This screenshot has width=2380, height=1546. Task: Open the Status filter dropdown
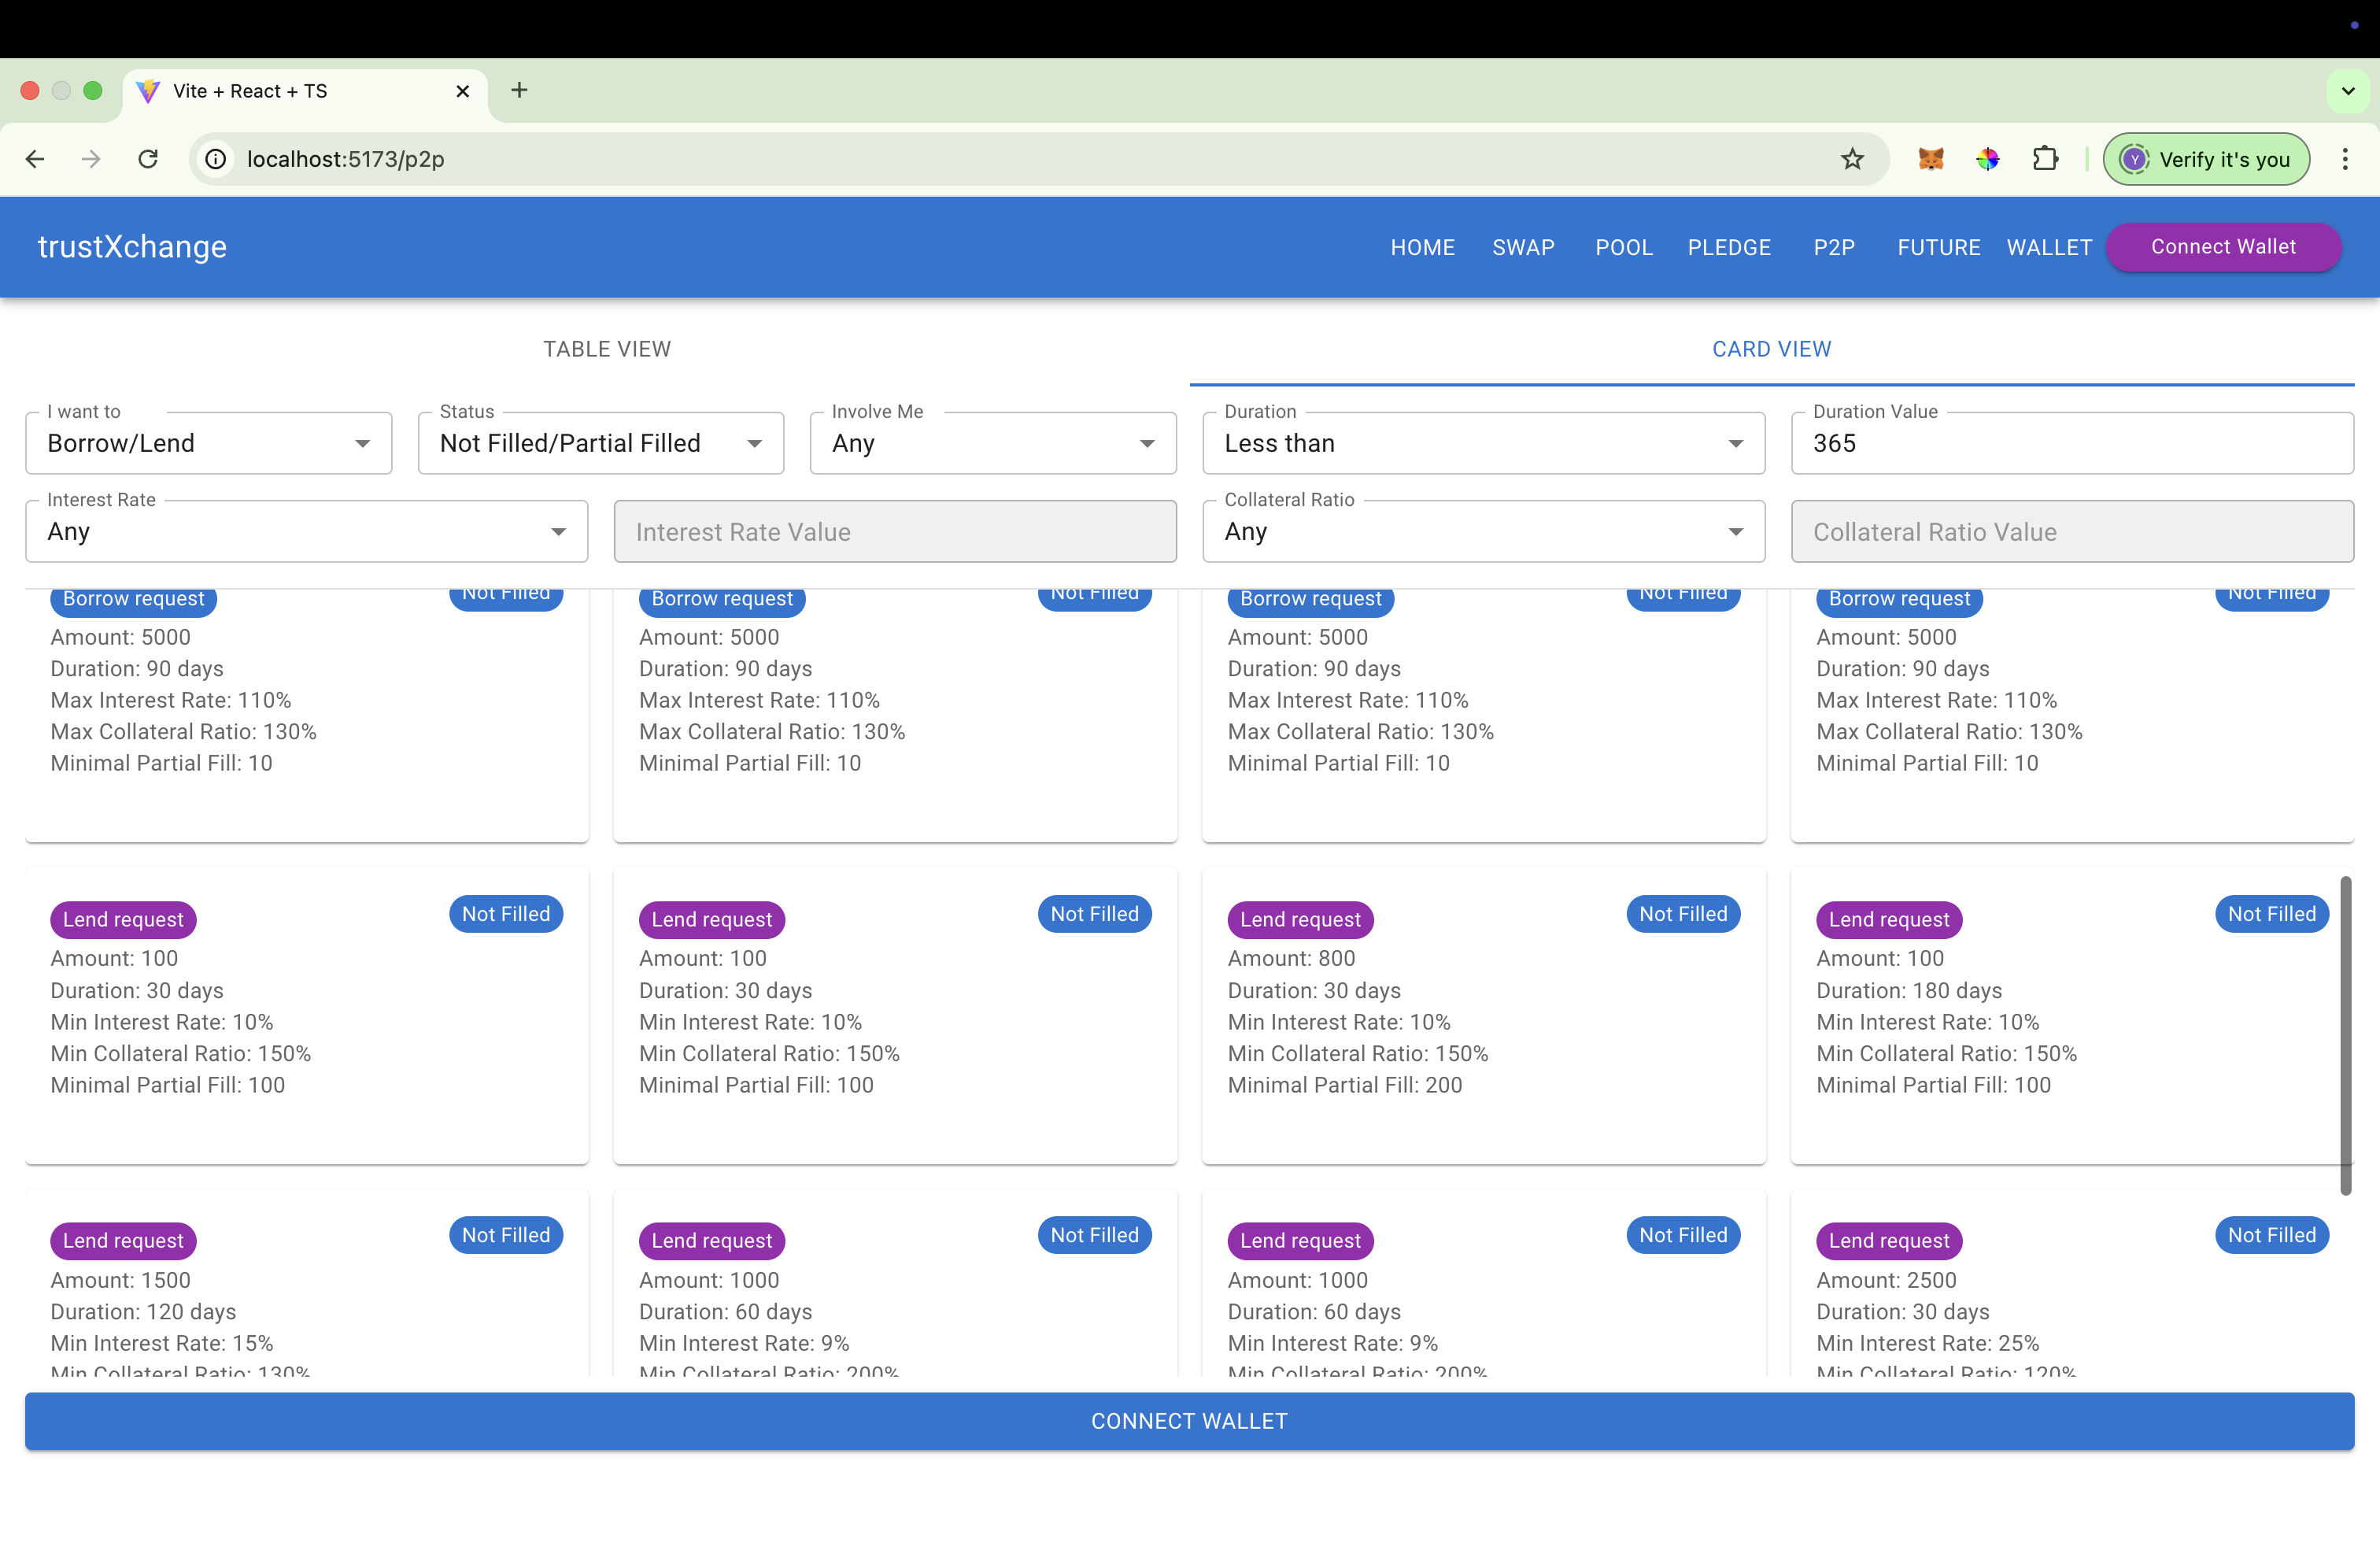[x=600, y=443]
